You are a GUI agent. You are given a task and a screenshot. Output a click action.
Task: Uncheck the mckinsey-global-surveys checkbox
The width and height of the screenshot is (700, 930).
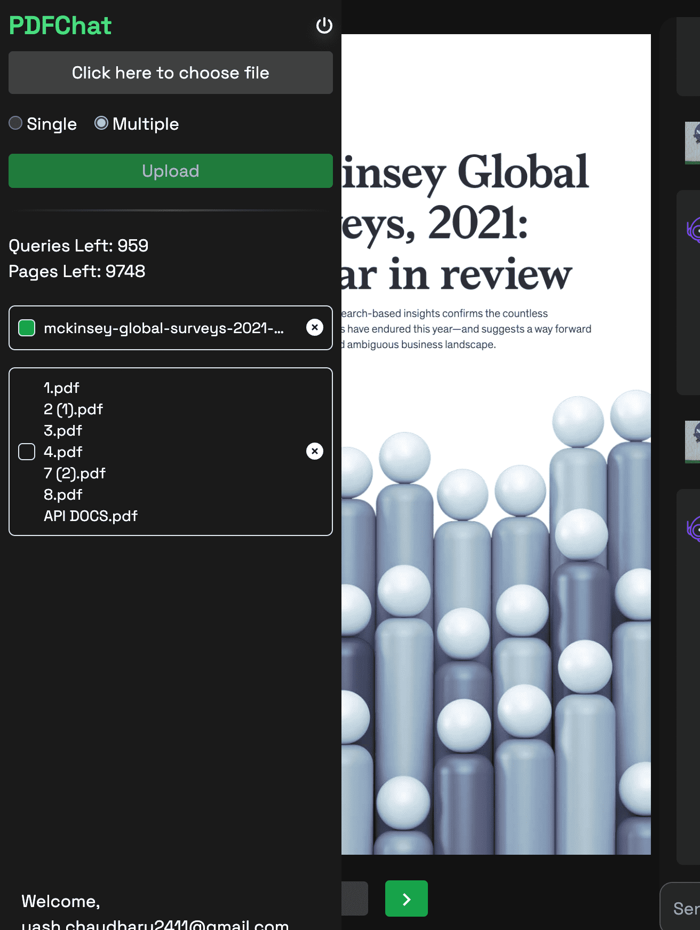[27, 328]
